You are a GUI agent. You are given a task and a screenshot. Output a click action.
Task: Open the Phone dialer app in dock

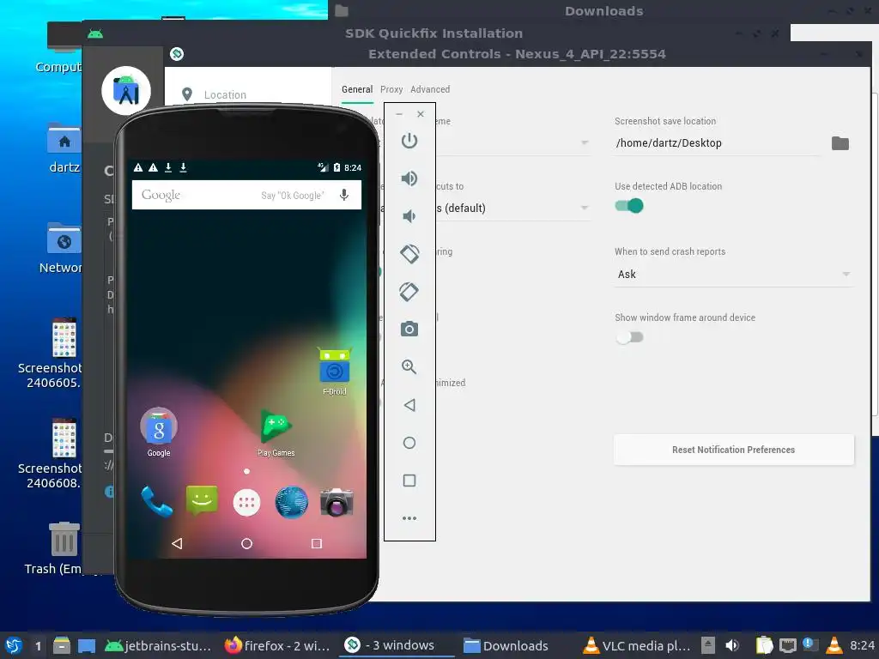(x=156, y=501)
